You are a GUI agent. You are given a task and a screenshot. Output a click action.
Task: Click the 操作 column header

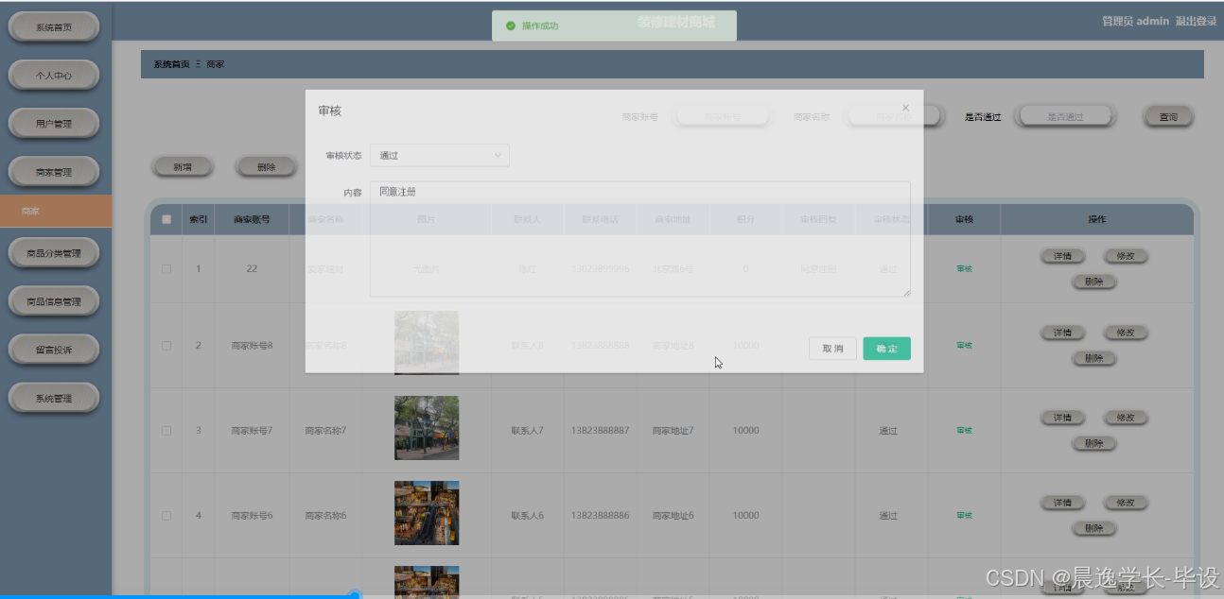[x=1096, y=219]
